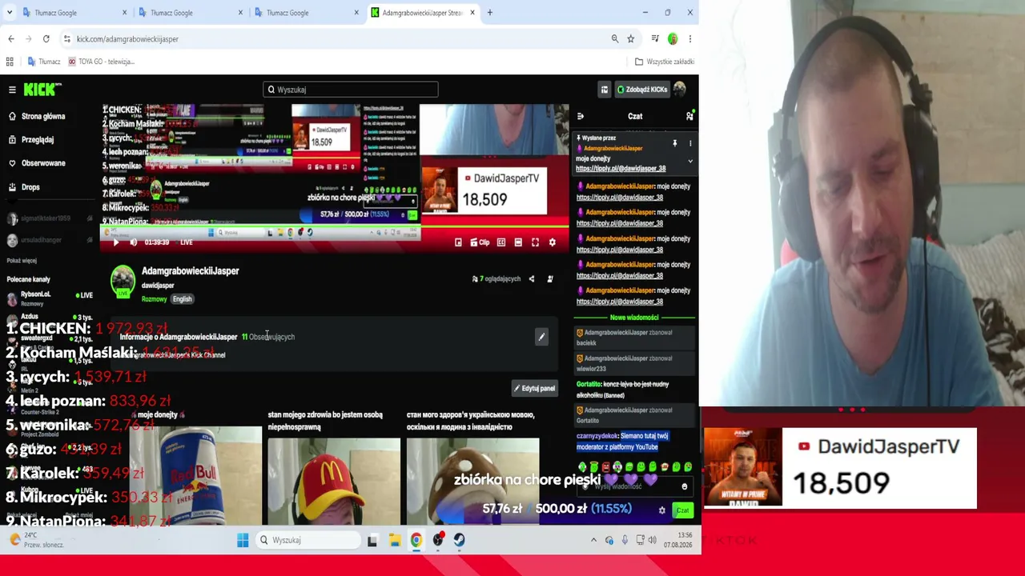This screenshot has width=1025, height=576.
Task: Share the channel using the share icon
Action: [x=532, y=279]
